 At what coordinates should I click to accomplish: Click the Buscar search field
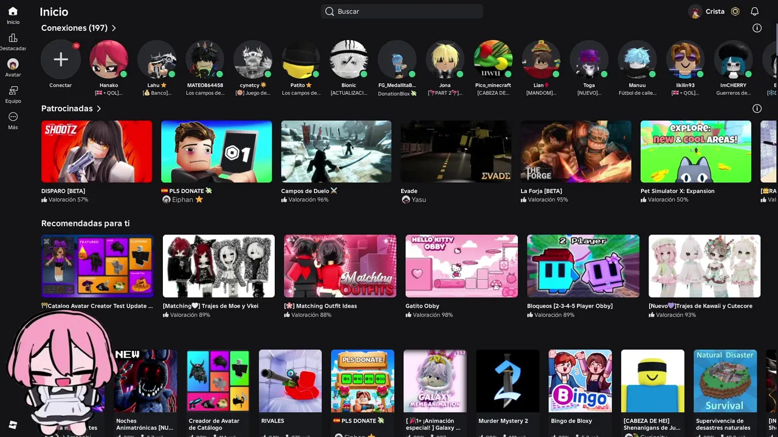[x=402, y=12]
